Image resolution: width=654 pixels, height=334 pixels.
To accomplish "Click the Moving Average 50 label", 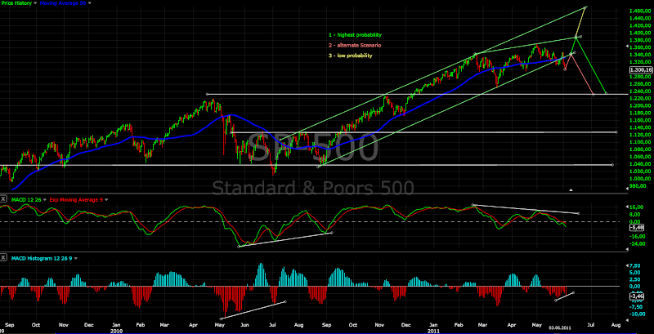I will [x=63, y=3].
